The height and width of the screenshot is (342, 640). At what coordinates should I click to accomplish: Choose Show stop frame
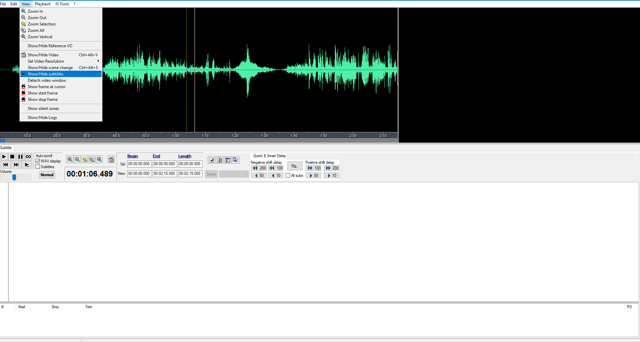pyautogui.click(x=61, y=99)
